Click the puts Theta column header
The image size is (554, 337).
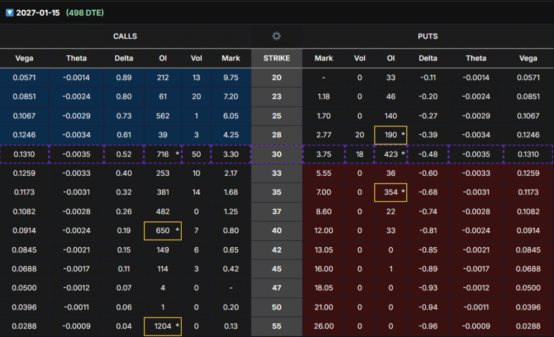pyautogui.click(x=476, y=58)
